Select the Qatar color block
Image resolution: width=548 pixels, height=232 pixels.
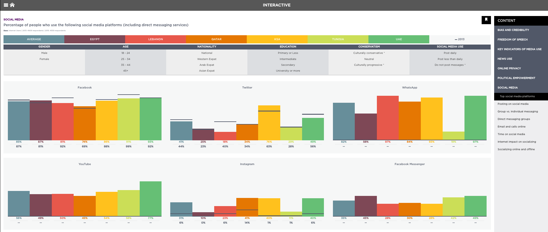pos(216,39)
